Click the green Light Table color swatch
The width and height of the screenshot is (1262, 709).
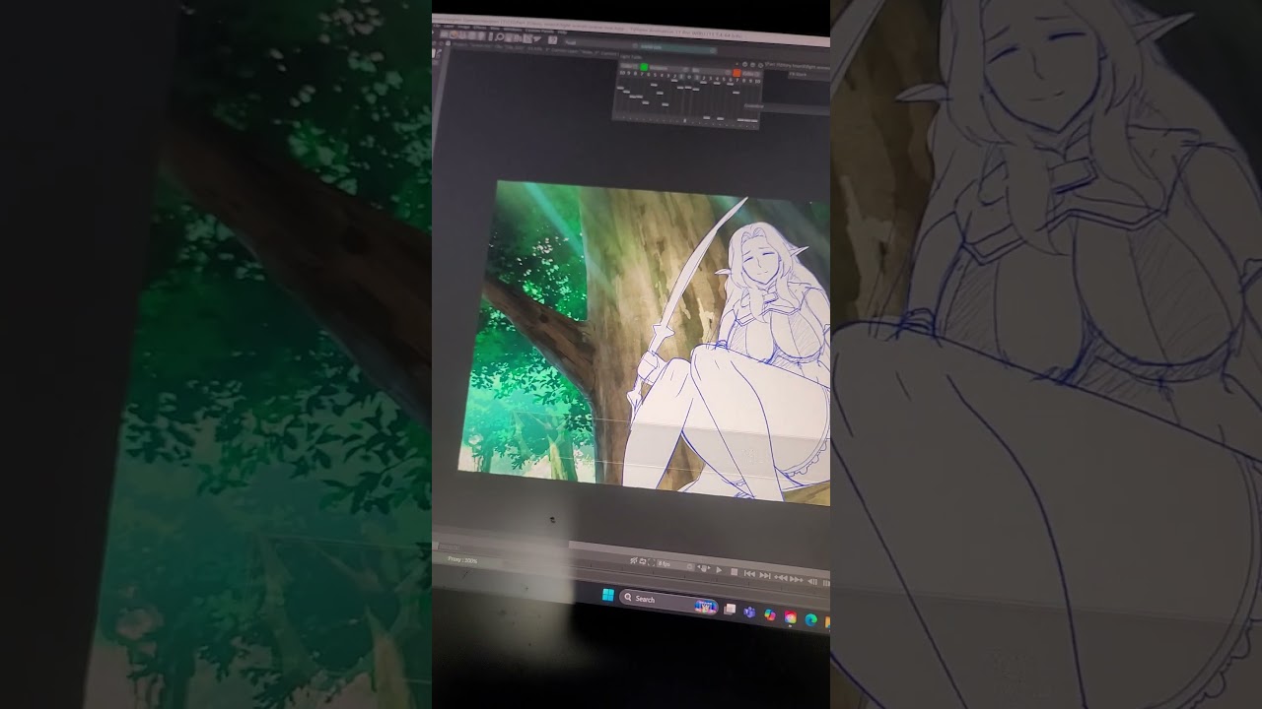pos(644,67)
